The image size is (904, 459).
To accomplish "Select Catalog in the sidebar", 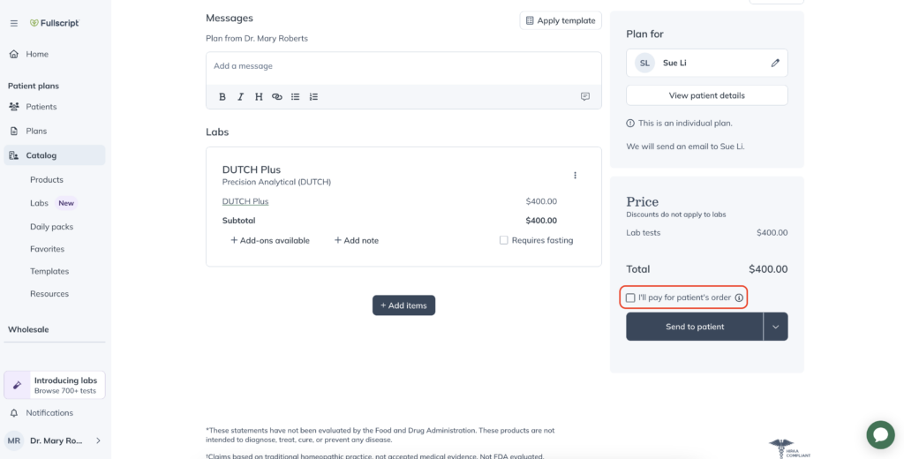I will pyautogui.click(x=55, y=155).
